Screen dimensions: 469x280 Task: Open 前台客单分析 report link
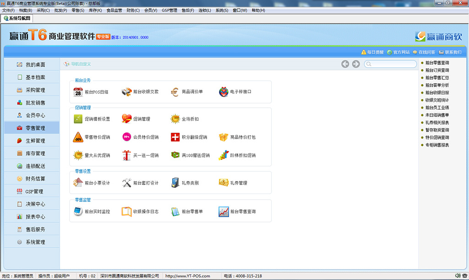tap(437, 85)
